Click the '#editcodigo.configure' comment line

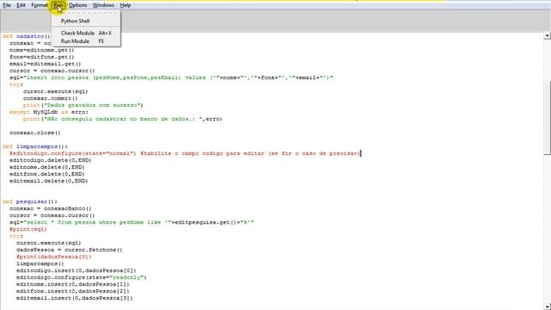pos(185,153)
